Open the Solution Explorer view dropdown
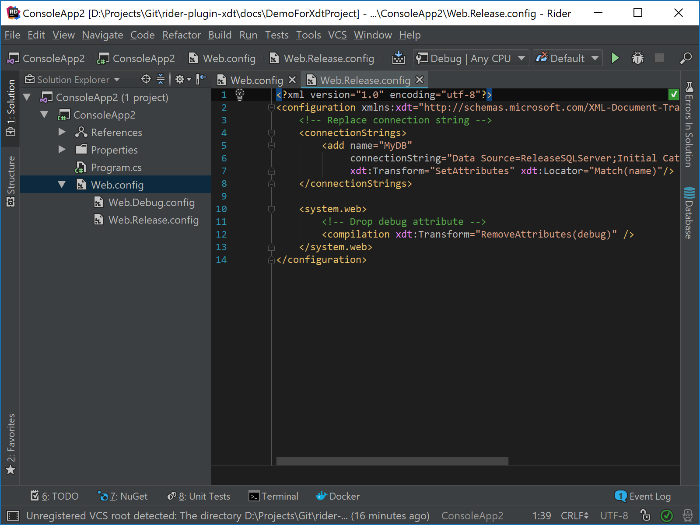 click(x=72, y=80)
